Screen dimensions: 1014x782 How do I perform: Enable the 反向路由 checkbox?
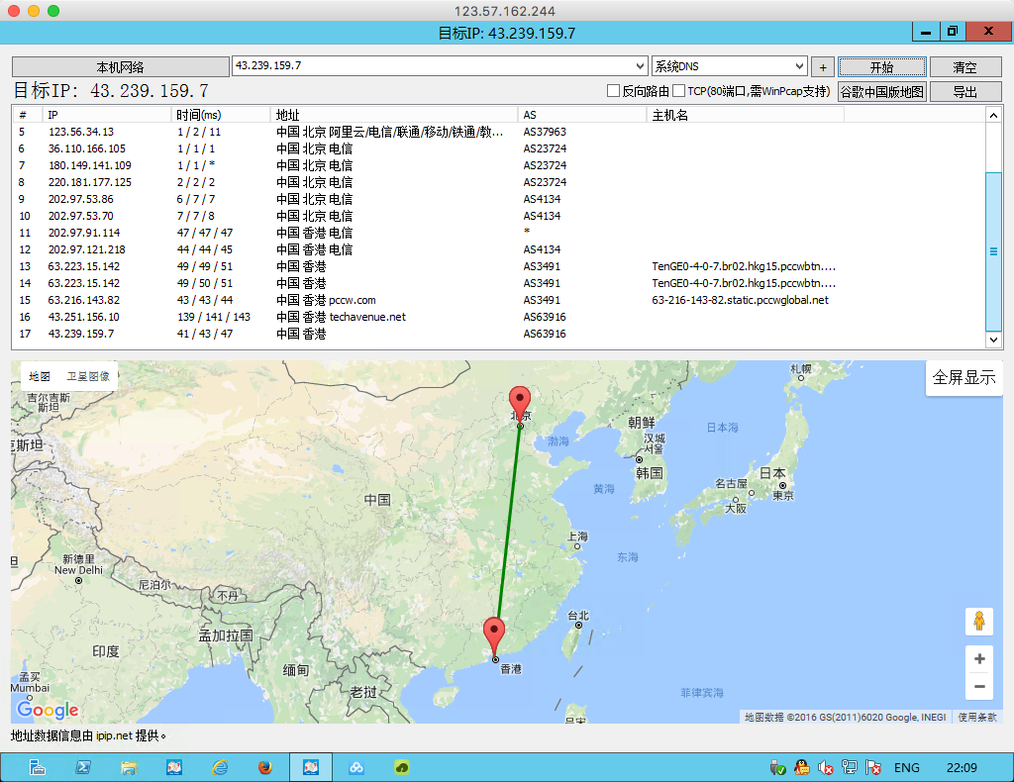pyautogui.click(x=614, y=91)
